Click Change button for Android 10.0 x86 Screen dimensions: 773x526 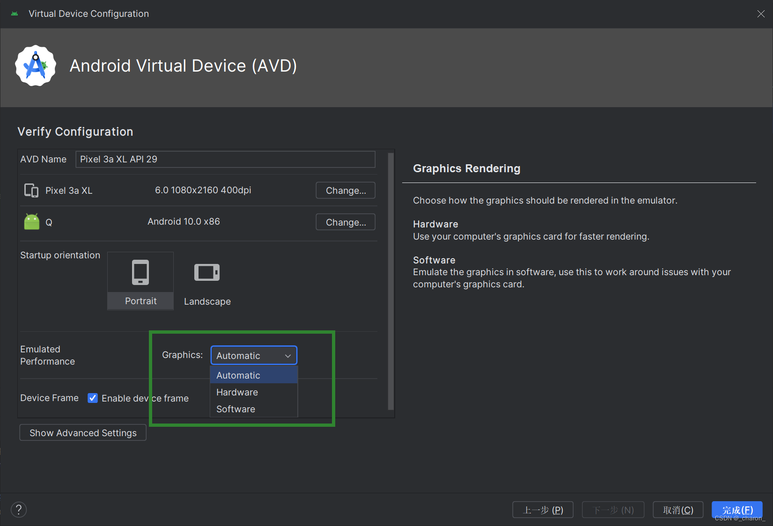(346, 222)
